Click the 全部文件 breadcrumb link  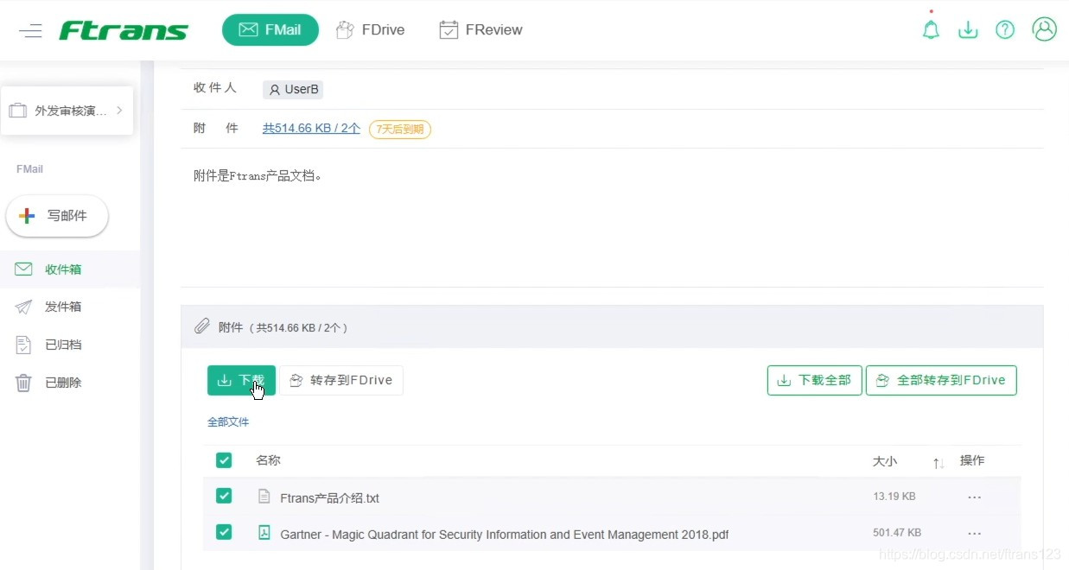(x=228, y=422)
